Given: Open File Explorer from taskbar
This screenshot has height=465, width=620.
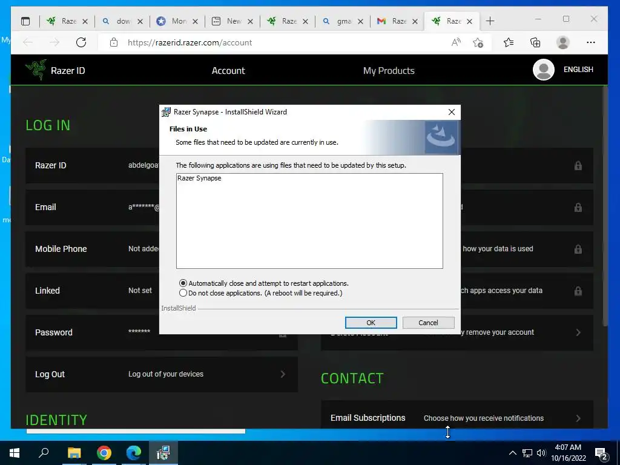Looking at the screenshot, I should [x=74, y=452].
